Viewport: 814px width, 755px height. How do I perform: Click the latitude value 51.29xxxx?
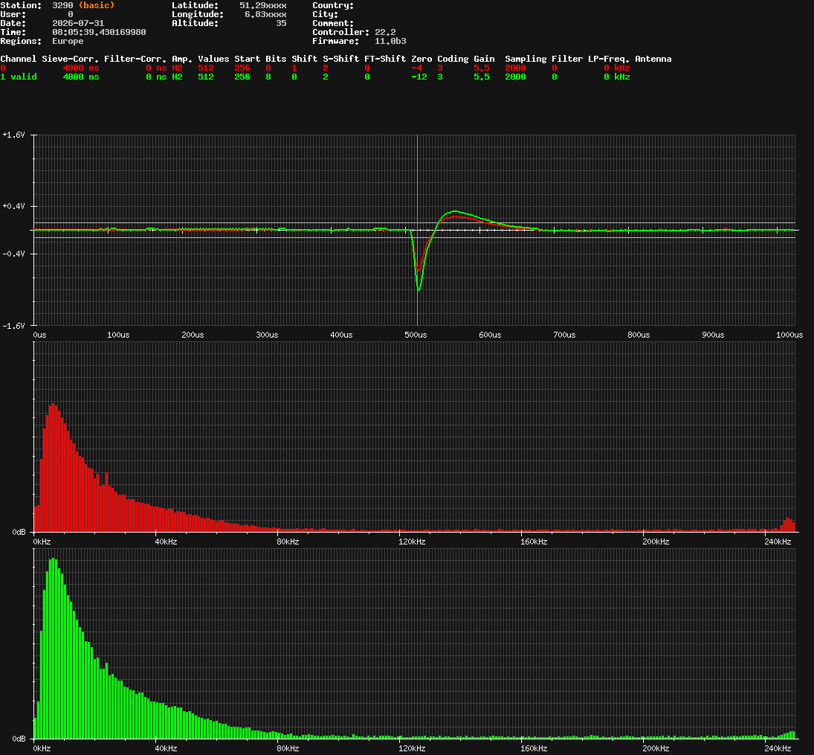pyautogui.click(x=262, y=5)
